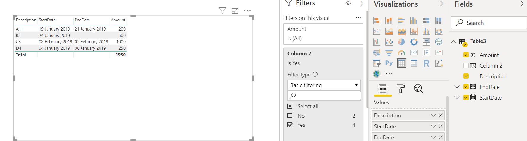Collapse the Fields pane
Image resolution: width=527 pixels, height=141 pixels.
pyautogui.click(x=522, y=4)
